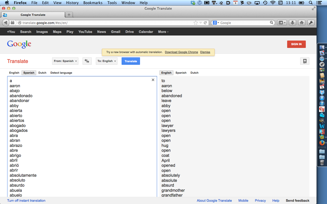Expand the From: Spanish dropdown

(x=65, y=61)
